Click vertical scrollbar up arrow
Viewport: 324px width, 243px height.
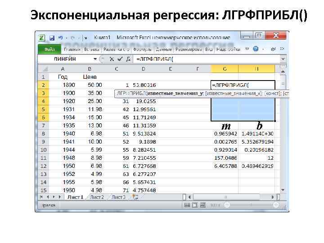283,71
